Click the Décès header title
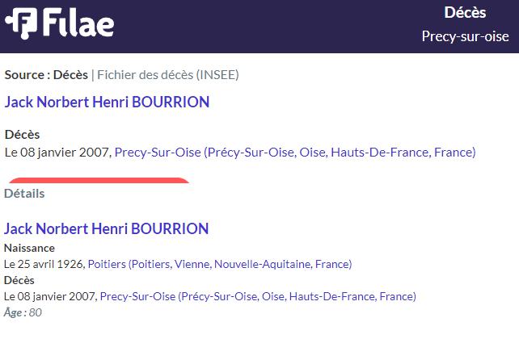 pos(465,13)
